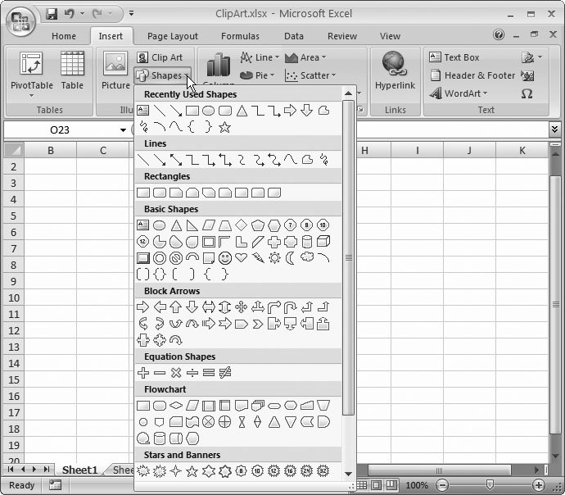Choose the 5-point star in Recently Used Shapes

point(224,127)
